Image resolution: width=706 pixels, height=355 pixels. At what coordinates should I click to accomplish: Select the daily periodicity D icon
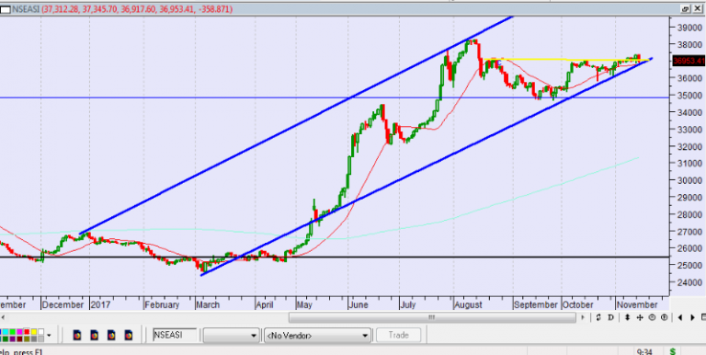click(x=611, y=317)
